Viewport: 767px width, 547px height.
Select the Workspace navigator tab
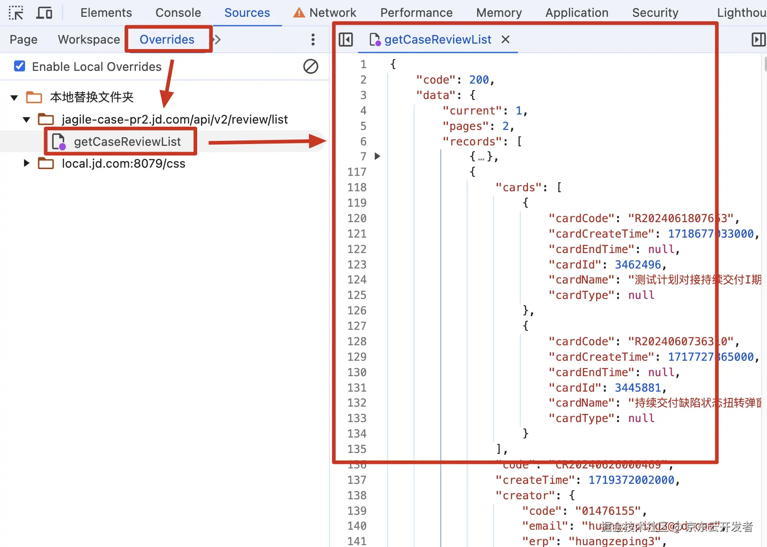[x=89, y=40]
